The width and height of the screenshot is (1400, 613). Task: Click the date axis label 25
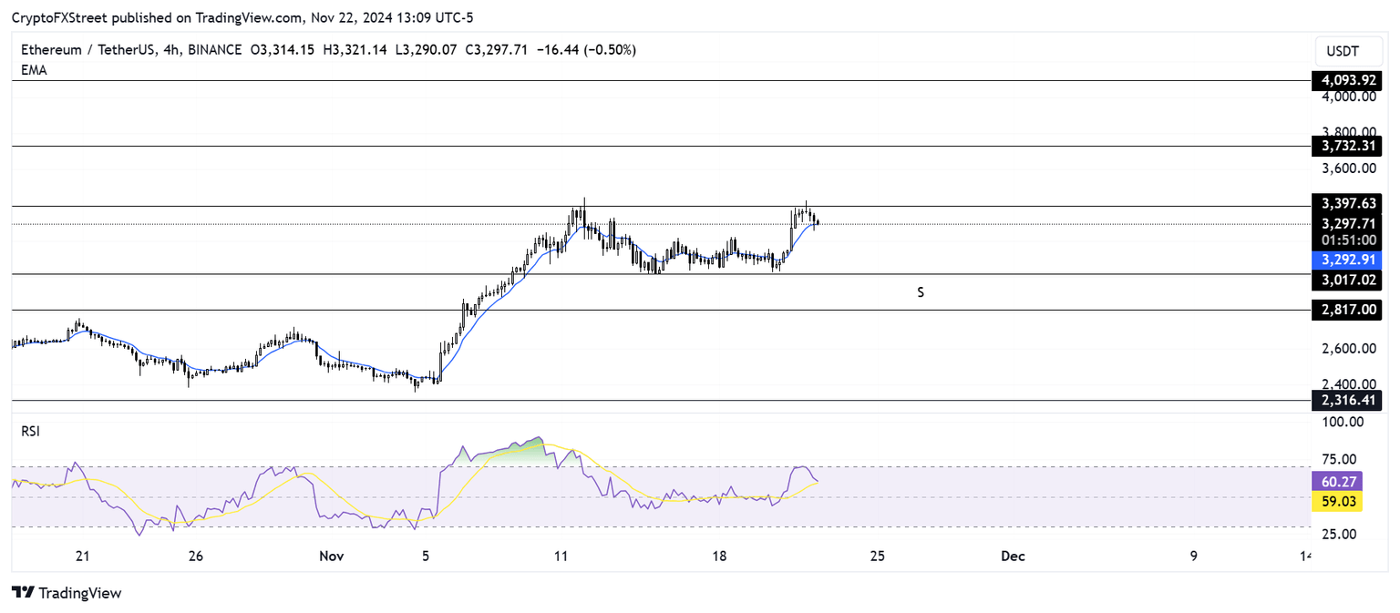pos(877,556)
